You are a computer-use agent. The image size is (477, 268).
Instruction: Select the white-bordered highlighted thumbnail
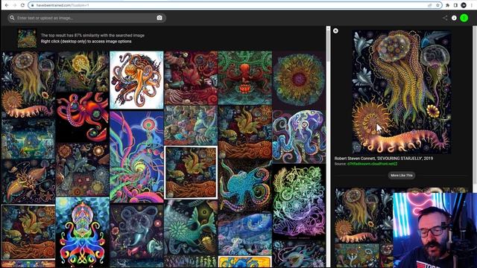[191, 172]
